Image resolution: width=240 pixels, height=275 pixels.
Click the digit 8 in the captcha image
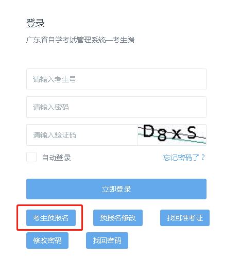pos(162,135)
